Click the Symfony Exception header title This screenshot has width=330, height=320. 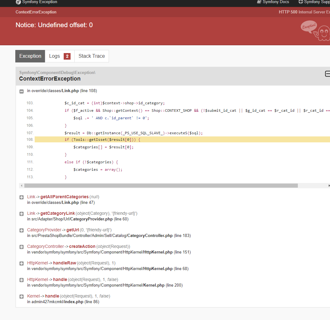[x=40, y=2]
